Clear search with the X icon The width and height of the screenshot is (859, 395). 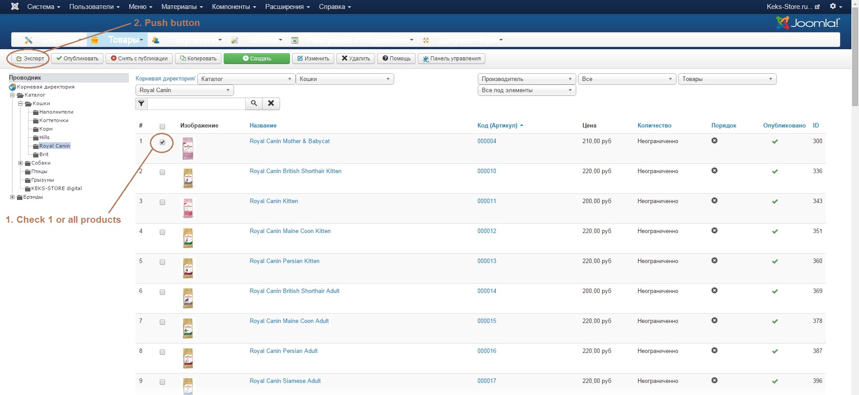tap(271, 103)
